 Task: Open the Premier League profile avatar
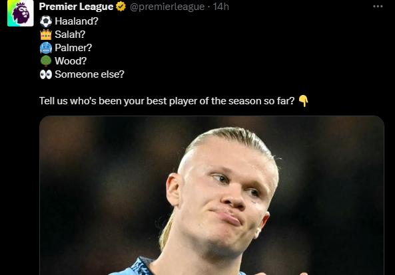click(21, 13)
